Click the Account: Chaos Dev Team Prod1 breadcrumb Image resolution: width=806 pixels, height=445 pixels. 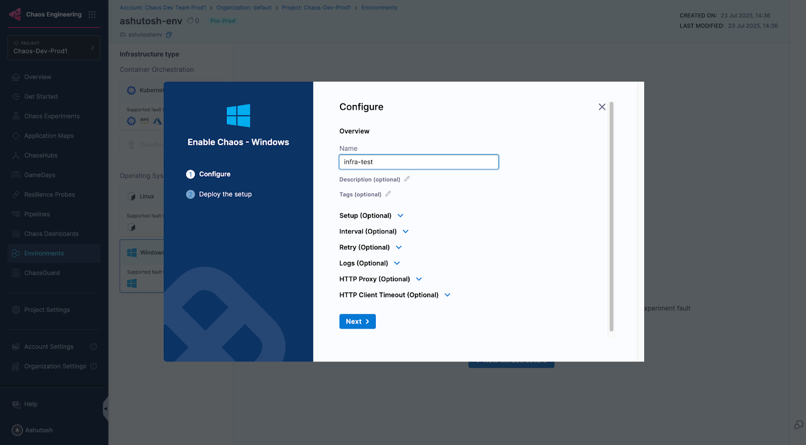point(163,8)
